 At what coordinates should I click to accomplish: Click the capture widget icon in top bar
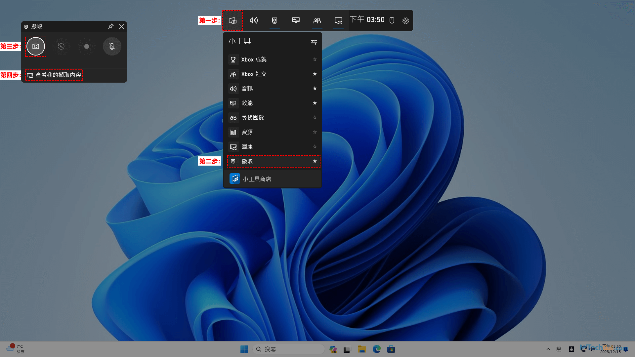275,20
